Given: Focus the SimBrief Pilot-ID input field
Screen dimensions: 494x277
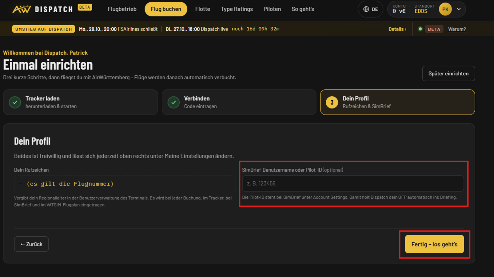Looking at the screenshot, I should (x=353, y=183).
